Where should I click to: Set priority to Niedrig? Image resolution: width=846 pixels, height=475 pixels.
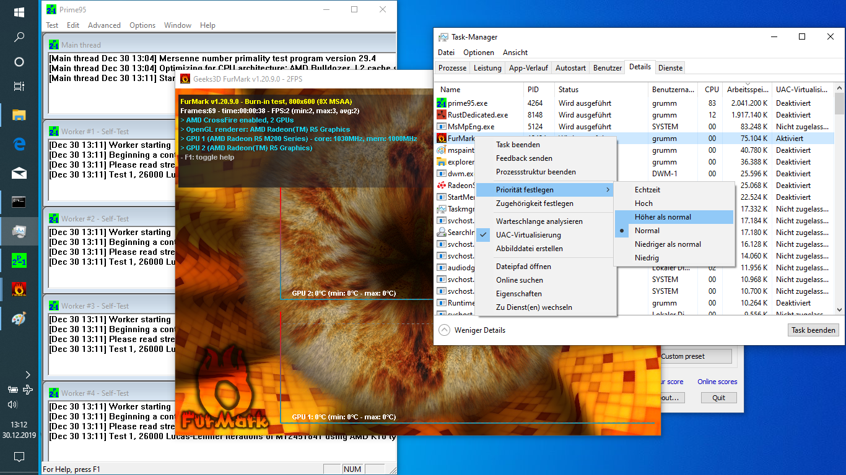click(674, 258)
